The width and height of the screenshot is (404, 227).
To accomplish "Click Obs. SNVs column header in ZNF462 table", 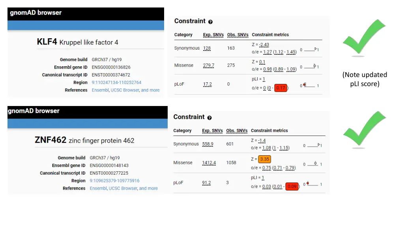I will click(237, 131).
